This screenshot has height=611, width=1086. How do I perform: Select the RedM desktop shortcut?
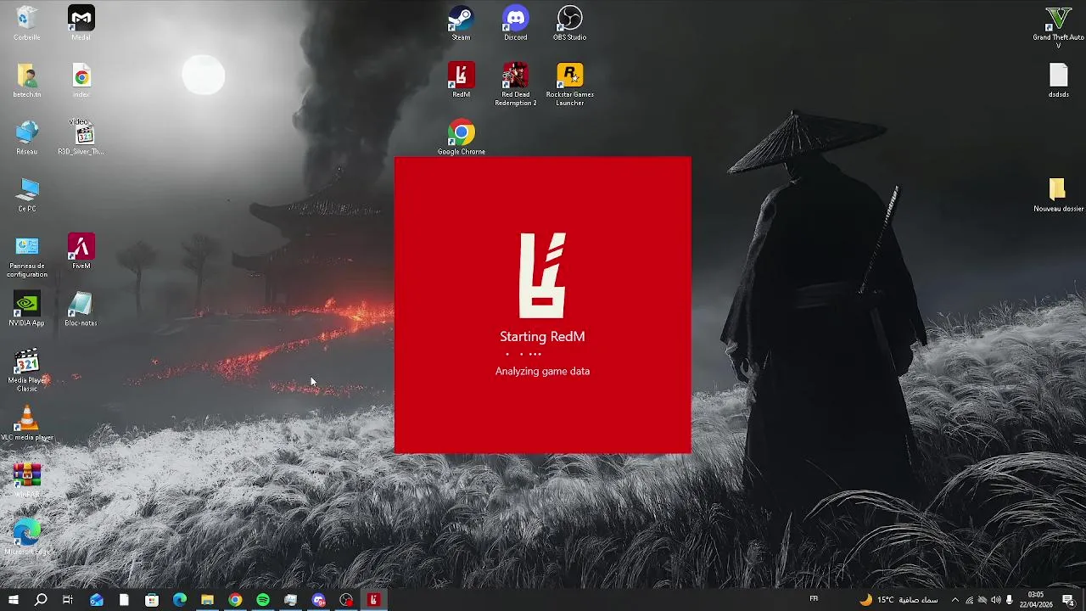coord(461,81)
